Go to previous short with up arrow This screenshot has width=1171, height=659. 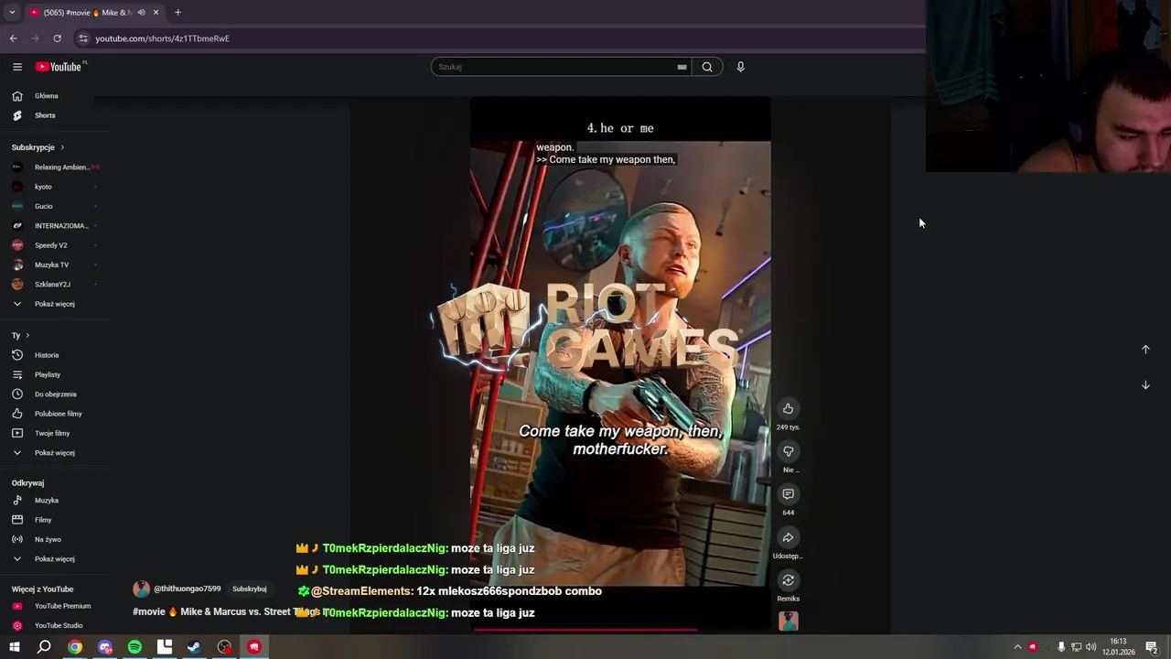[x=1145, y=350]
